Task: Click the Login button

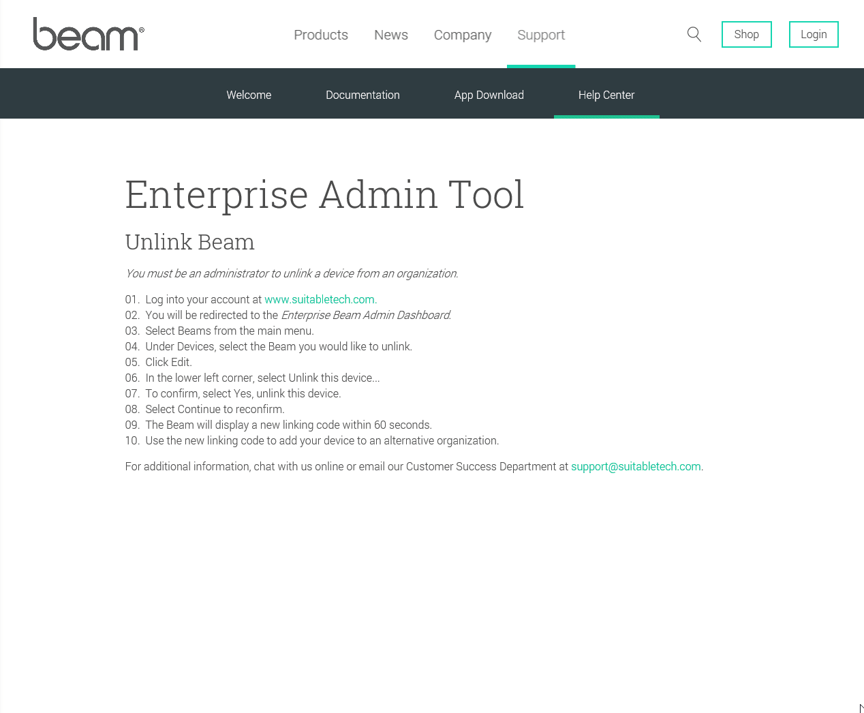Action: pyautogui.click(x=814, y=34)
